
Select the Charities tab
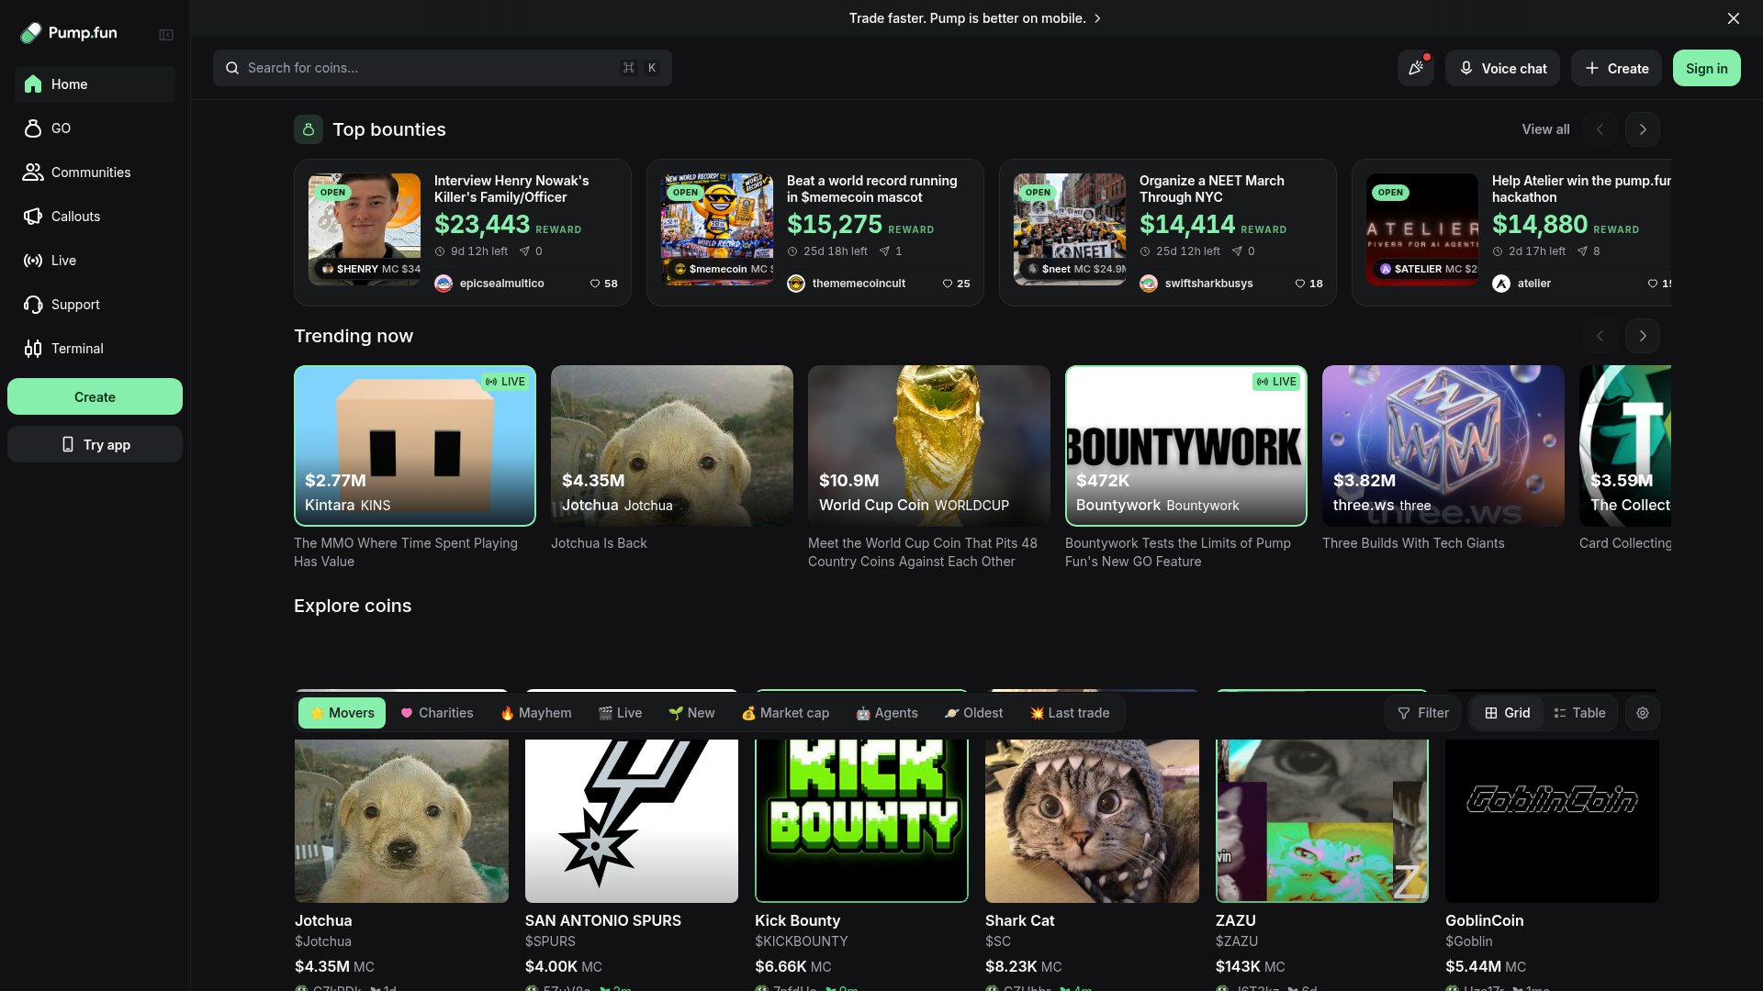pyautogui.click(x=437, y=713)
